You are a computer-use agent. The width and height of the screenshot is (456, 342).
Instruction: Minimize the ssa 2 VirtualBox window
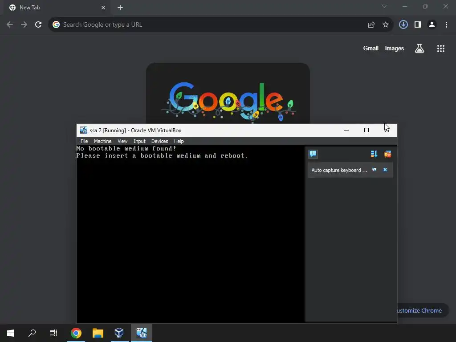tap(346, 130)
